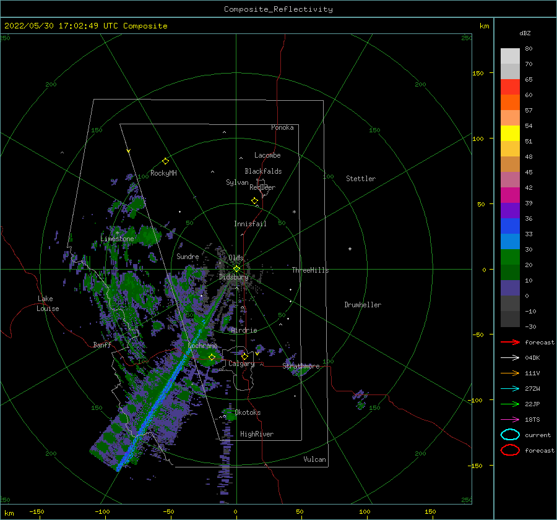This screenshot has width=557, height=520.
Task: Click the Calgary label
Action: coord(241,364)
